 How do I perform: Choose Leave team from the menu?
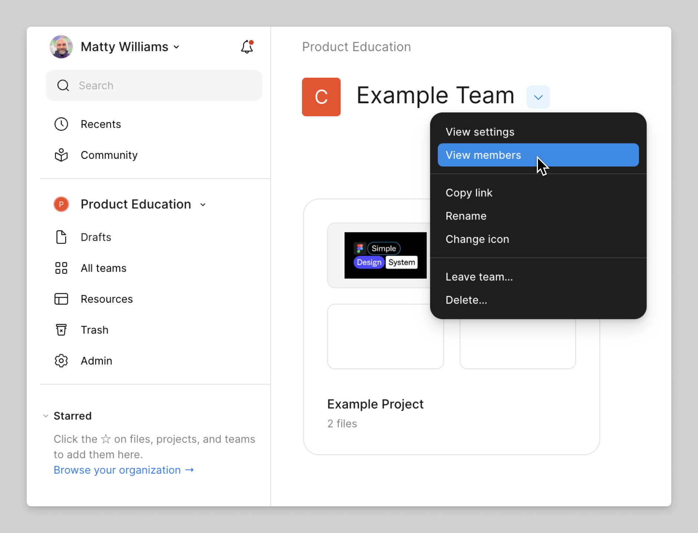point(479,277)
